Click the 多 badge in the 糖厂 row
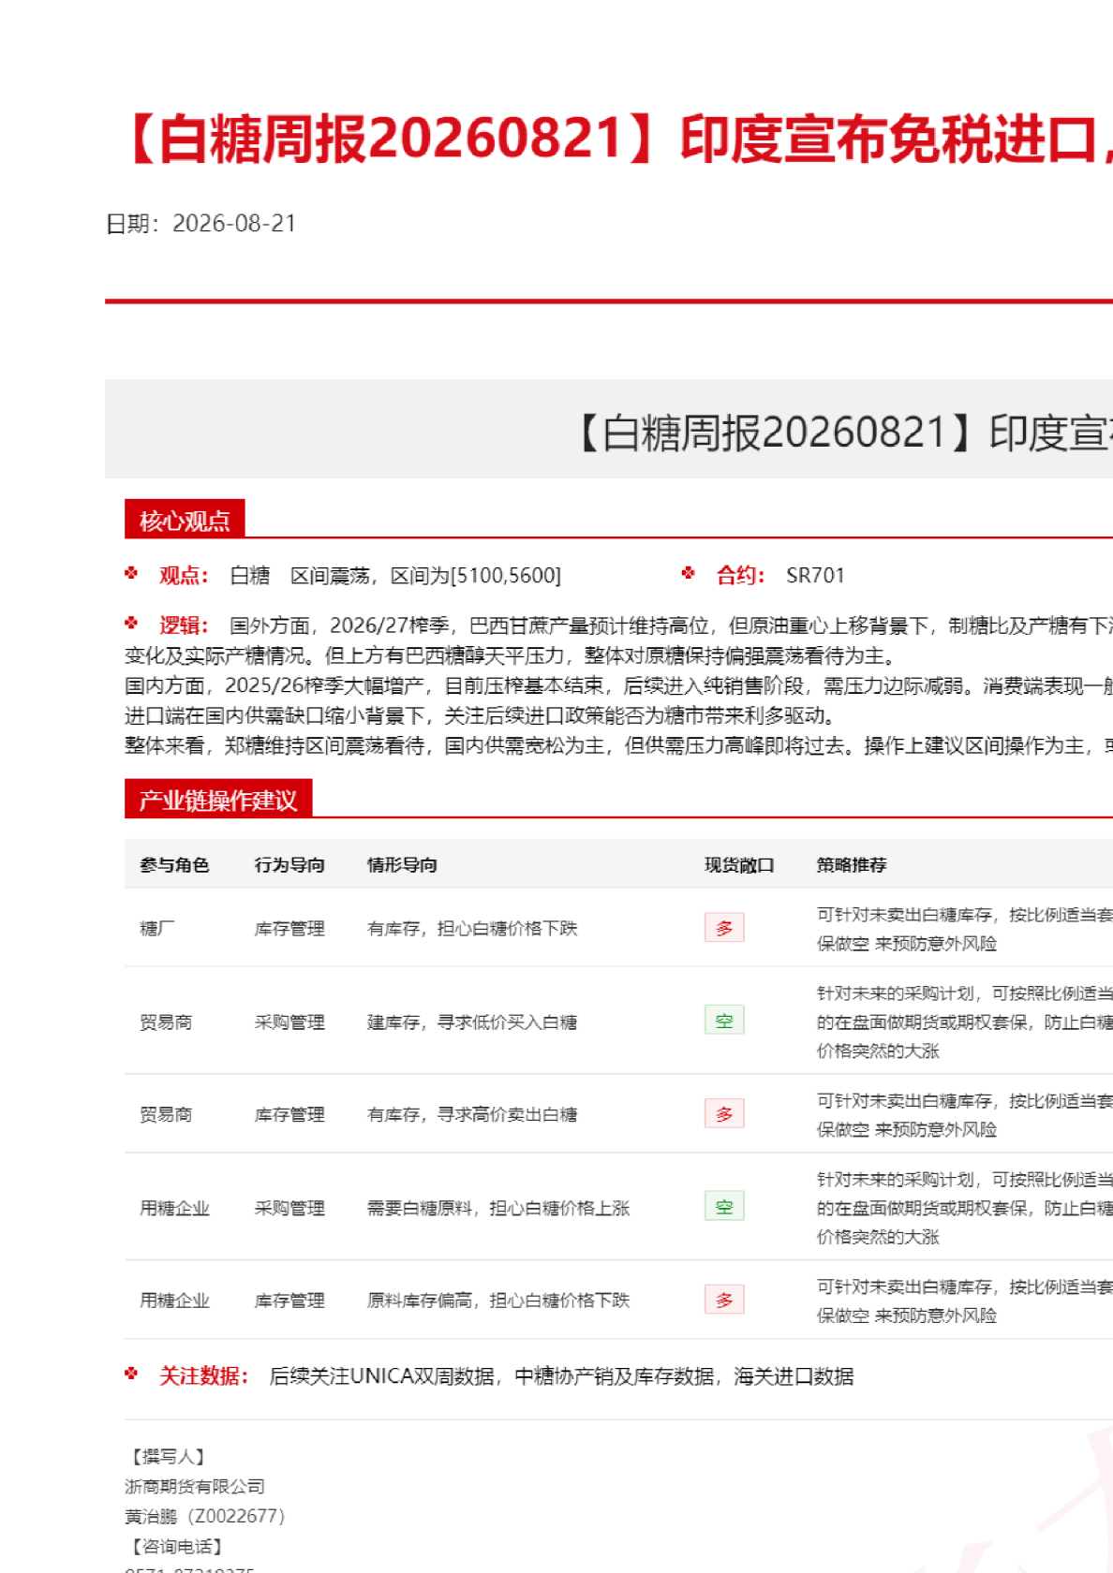 click(x=724, y=928)
